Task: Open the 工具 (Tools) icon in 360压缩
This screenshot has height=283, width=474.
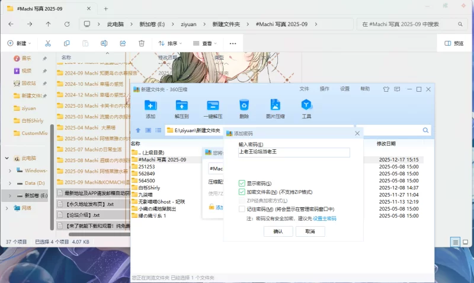Action: [x=306, y=106]
